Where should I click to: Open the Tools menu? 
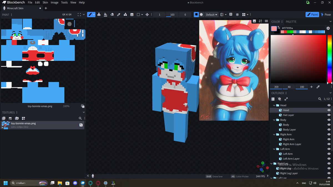(64, 2)
